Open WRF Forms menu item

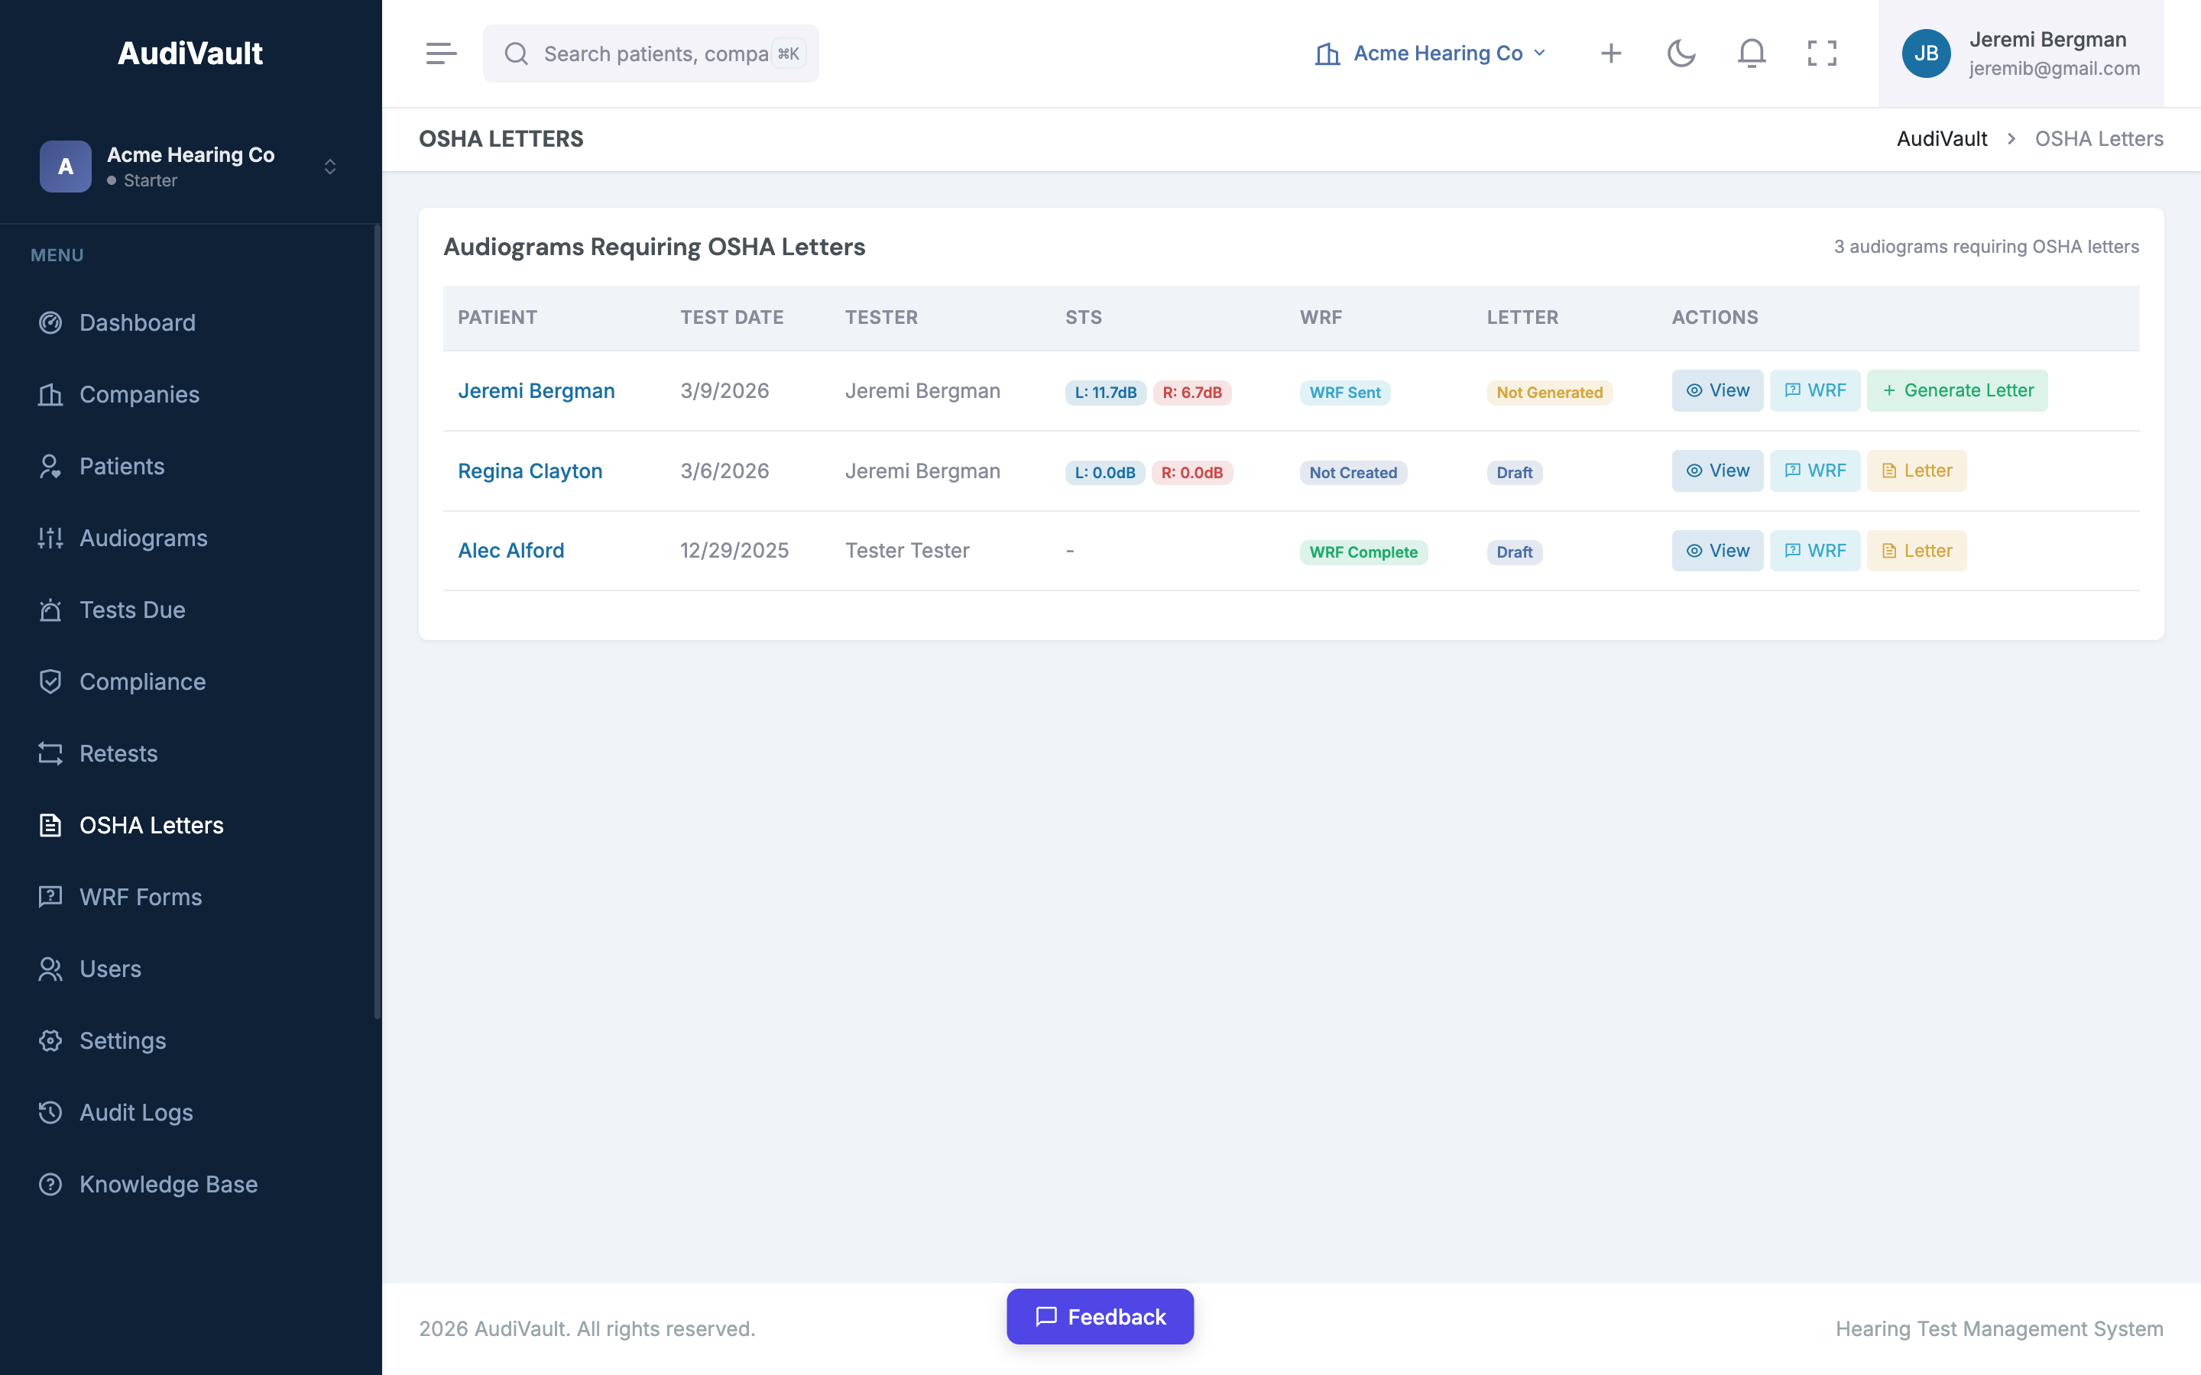pos(140,898)
